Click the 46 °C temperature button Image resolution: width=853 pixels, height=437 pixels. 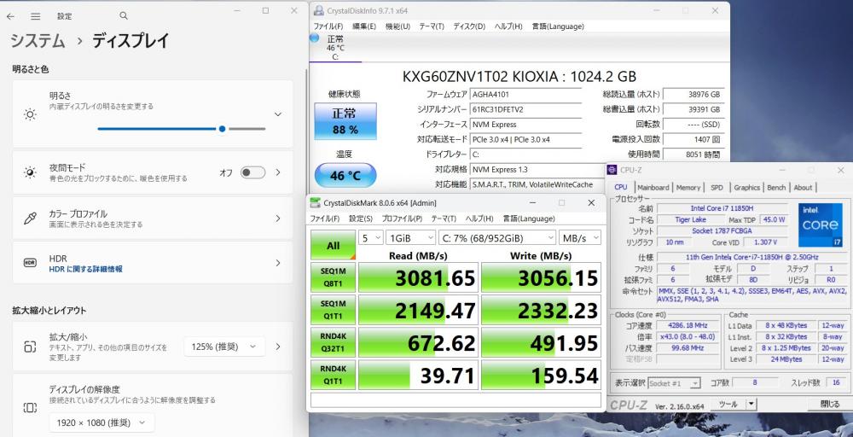pos(345,175)
